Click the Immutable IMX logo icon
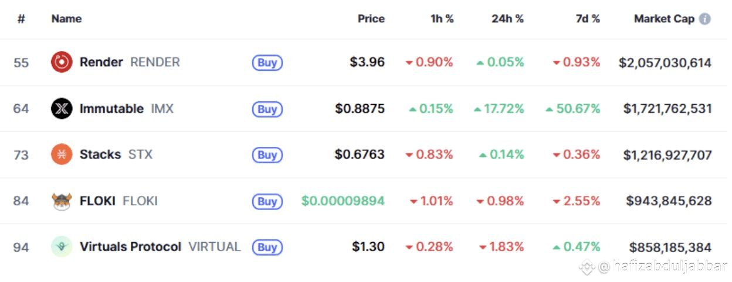Screen dimensions: 732x282 62,109
